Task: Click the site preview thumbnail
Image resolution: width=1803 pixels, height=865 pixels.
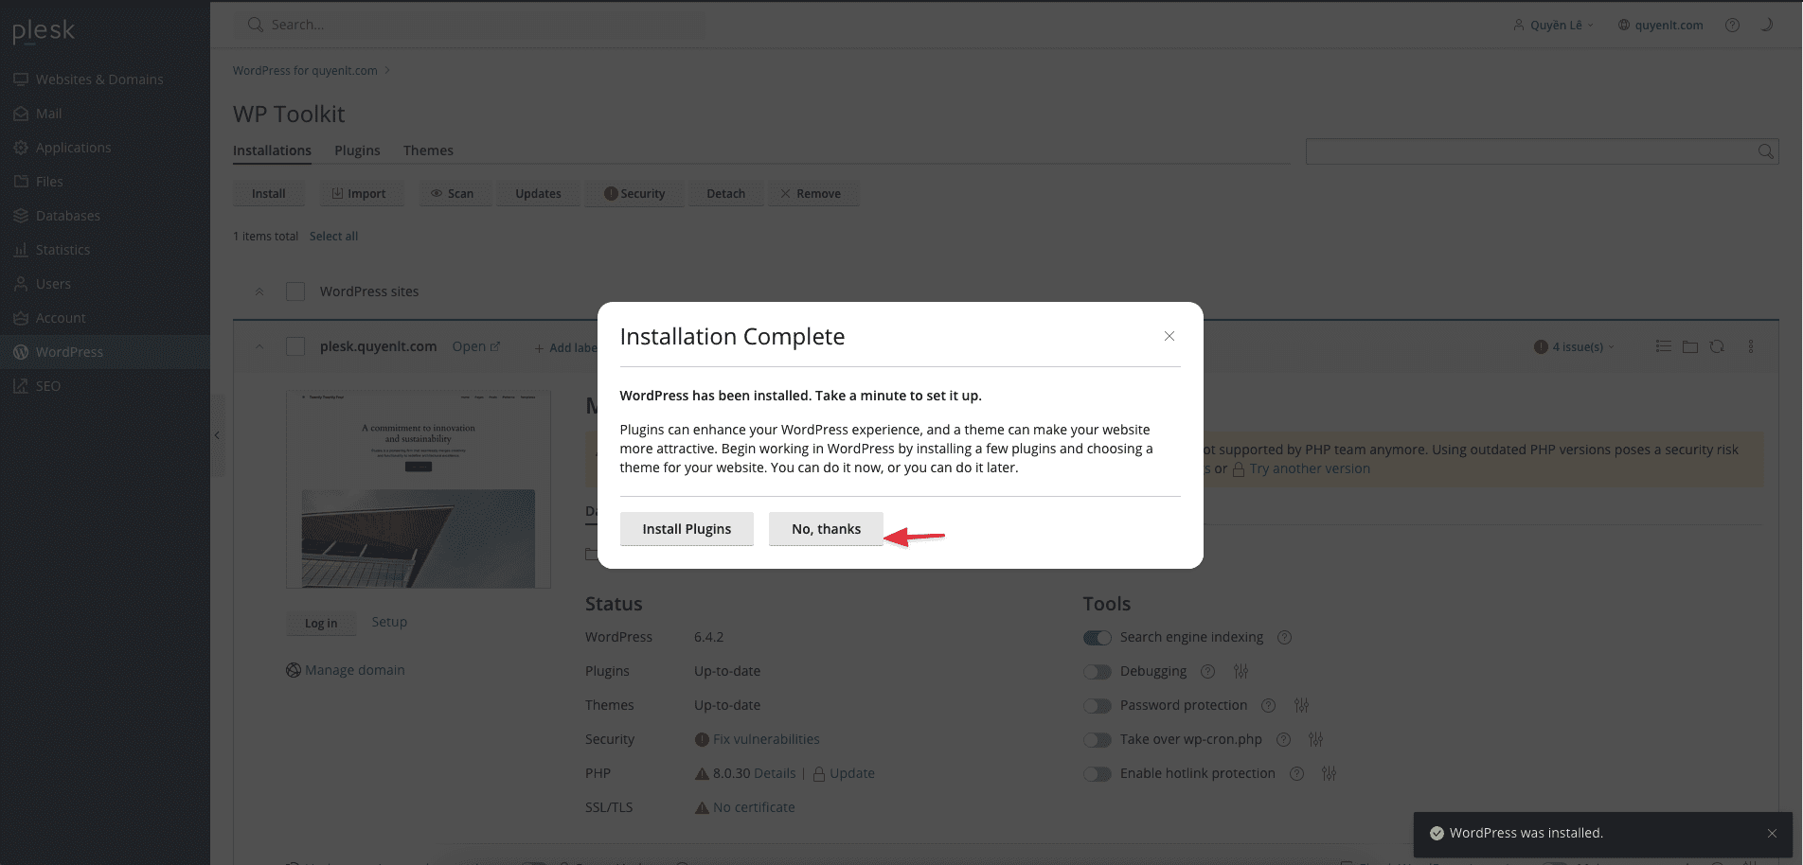Action: pos(418,489)
